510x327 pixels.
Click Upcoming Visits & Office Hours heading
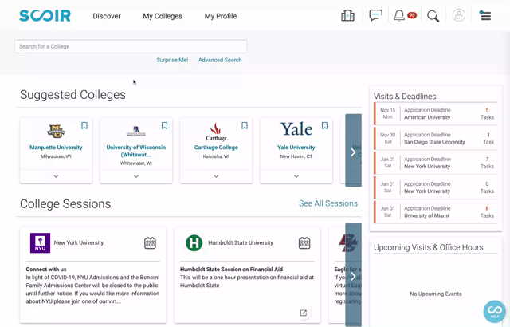coord(429,247)
